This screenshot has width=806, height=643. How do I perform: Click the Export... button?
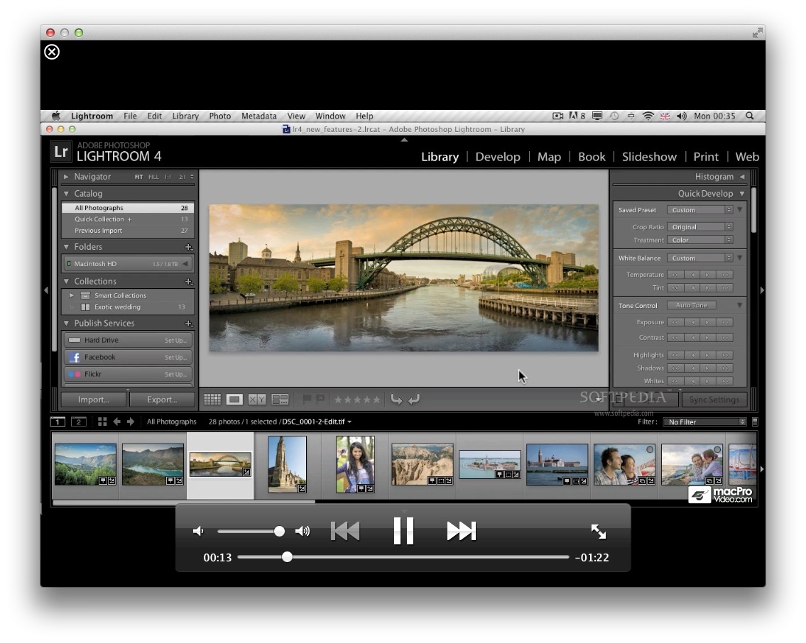pyautogui.click(x=162, y=400)
